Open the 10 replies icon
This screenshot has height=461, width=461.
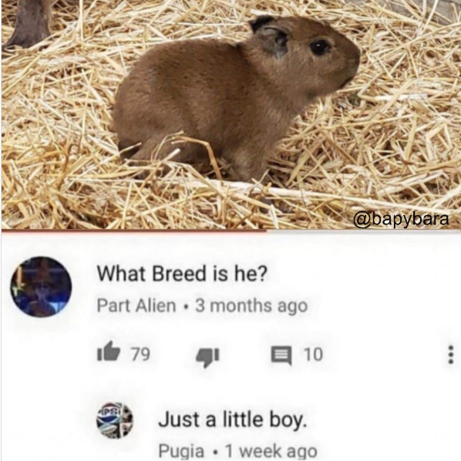click(x=281, y=355)
